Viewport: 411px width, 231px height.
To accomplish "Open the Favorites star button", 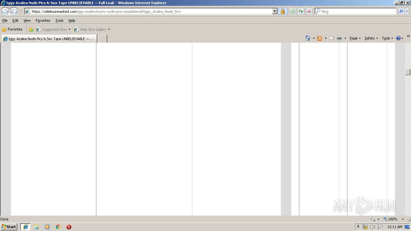I will [12, 30].
